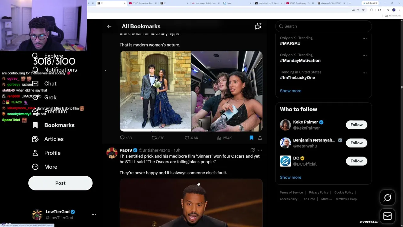Open the floating Grok button
Image resolution: width=403 pixels, height=227 pixels.
point(388,198)
